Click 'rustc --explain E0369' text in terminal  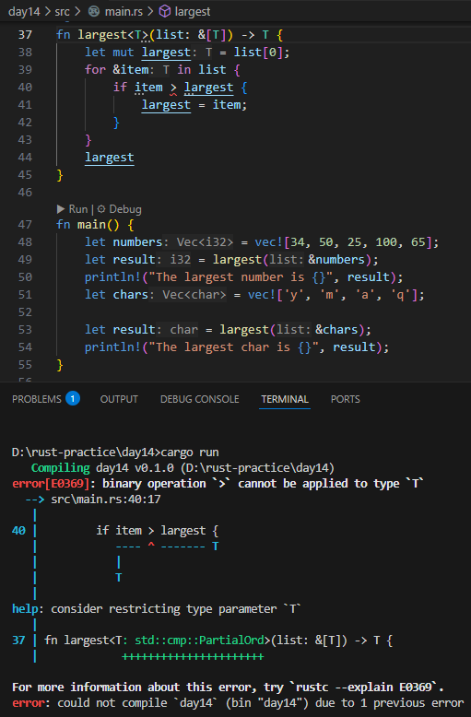[x=363, y=688]
